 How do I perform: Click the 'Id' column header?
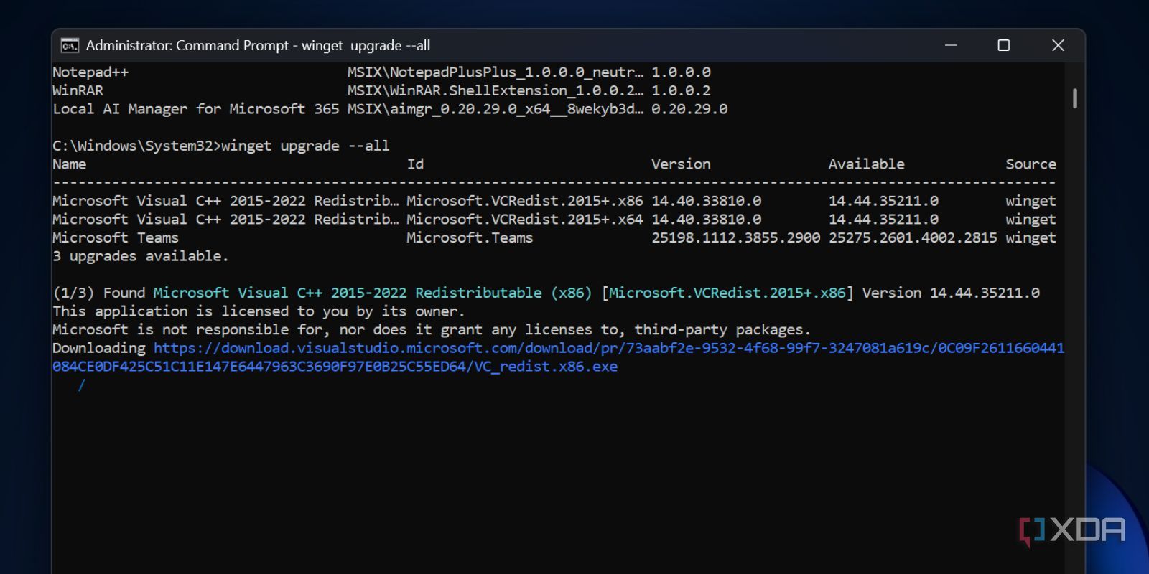415,164
